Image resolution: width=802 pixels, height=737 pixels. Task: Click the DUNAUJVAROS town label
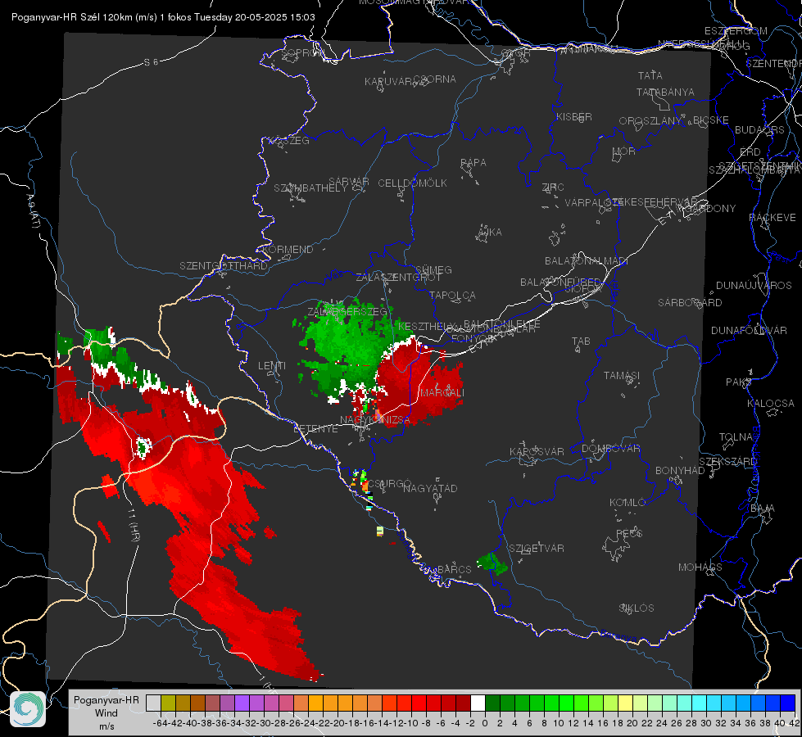(x=754, y=286)
